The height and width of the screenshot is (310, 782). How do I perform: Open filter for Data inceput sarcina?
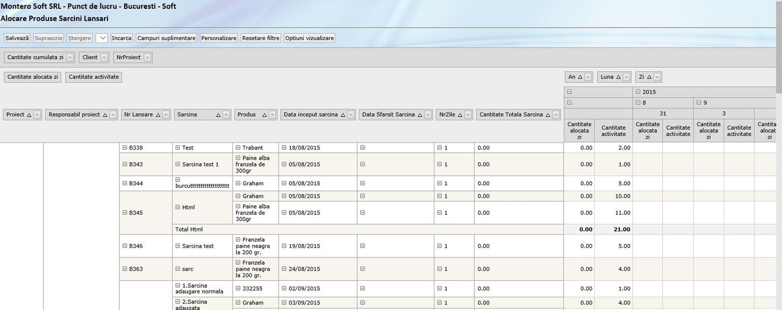(x=351, y=115)
